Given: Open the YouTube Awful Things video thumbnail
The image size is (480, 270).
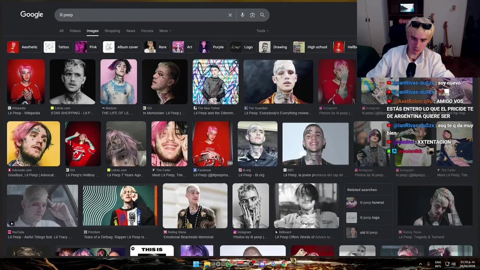Looking at the screenshot, I should (x=42, y=205).
